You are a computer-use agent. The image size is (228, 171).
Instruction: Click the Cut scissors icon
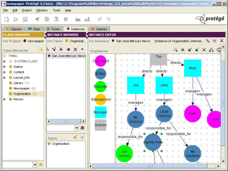point(37,19)
